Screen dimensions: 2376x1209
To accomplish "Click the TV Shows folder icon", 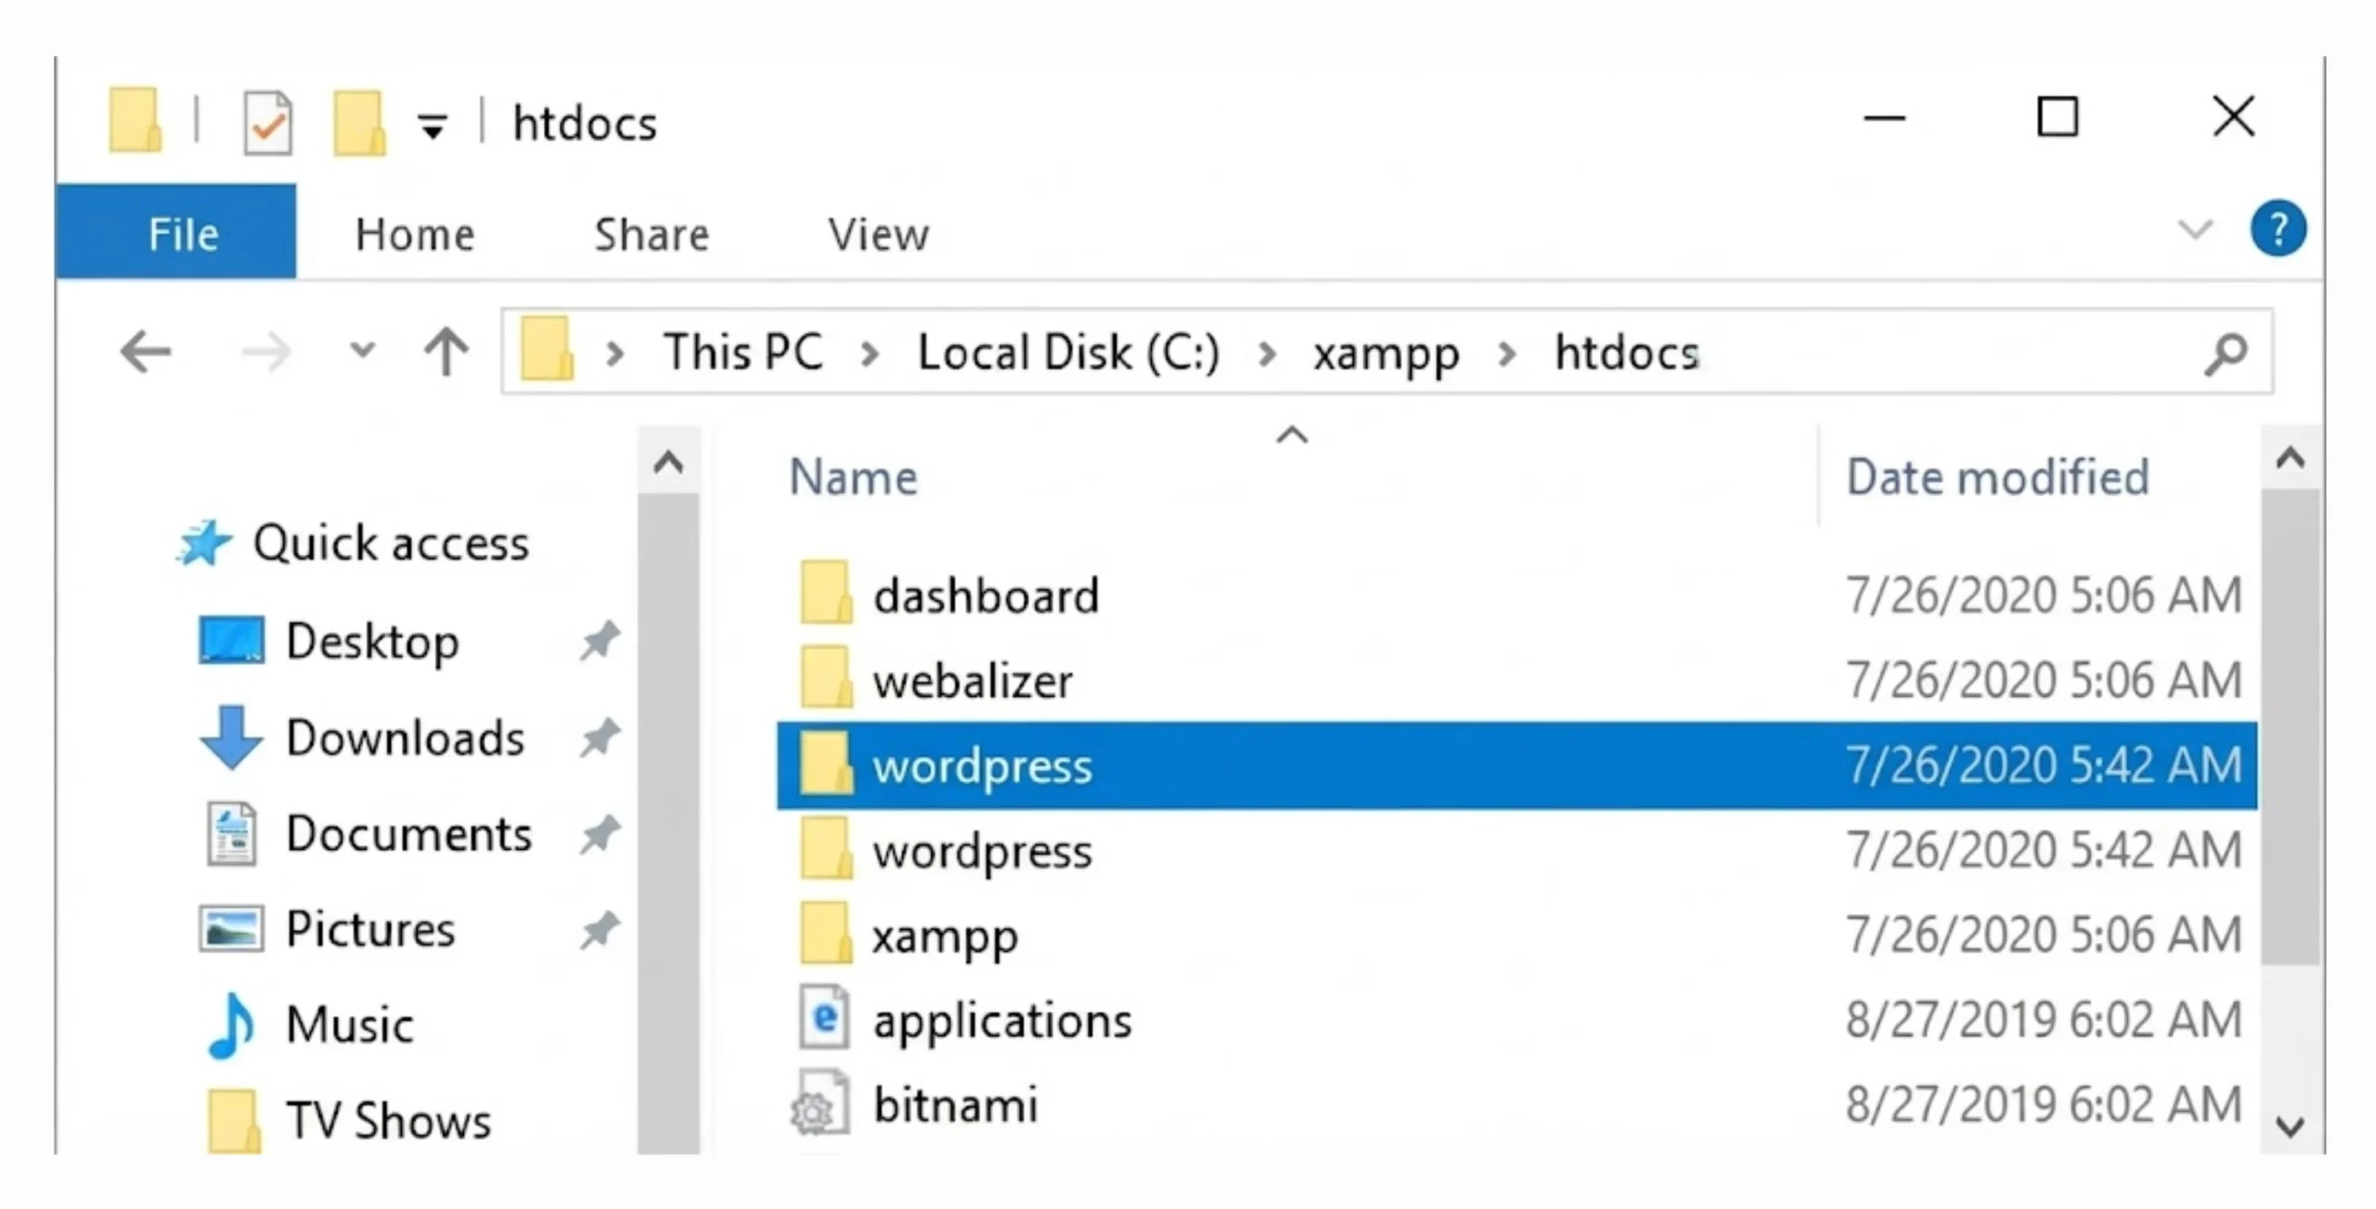I will 232,1120.
